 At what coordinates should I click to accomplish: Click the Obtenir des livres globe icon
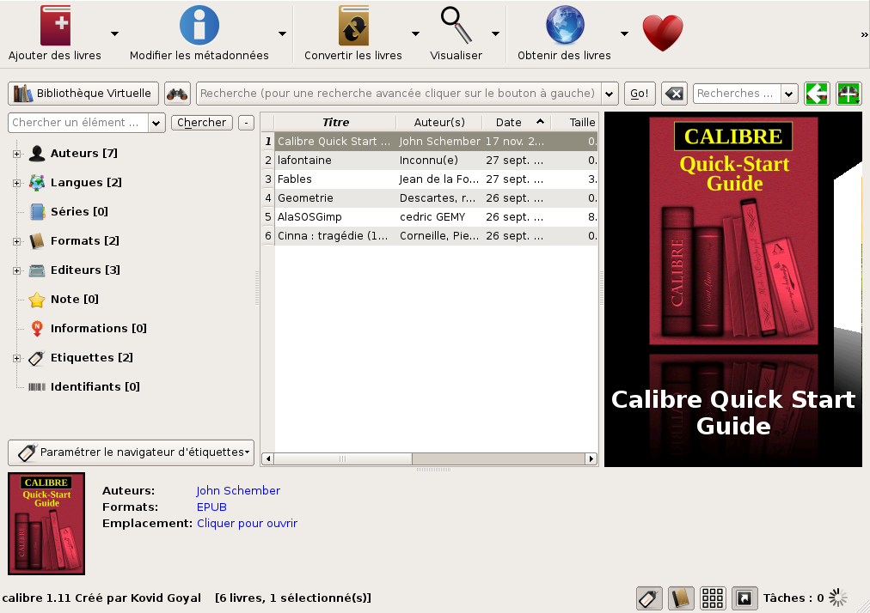point(565,26)
